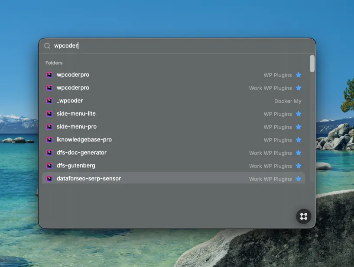Click the results list scrollbar thumb
This screenshot has height=267, width=354.
(x=312, y=64)
